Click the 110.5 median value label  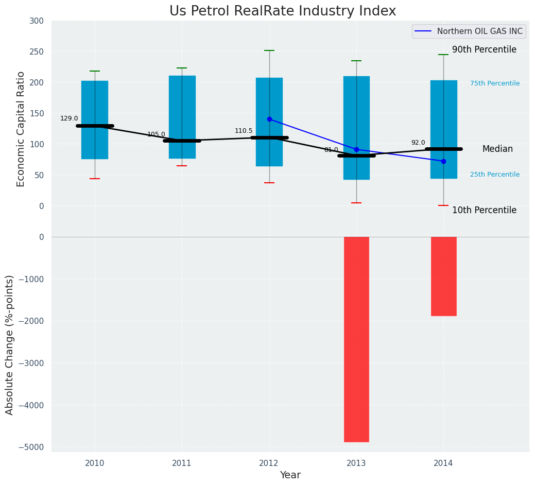244,131
